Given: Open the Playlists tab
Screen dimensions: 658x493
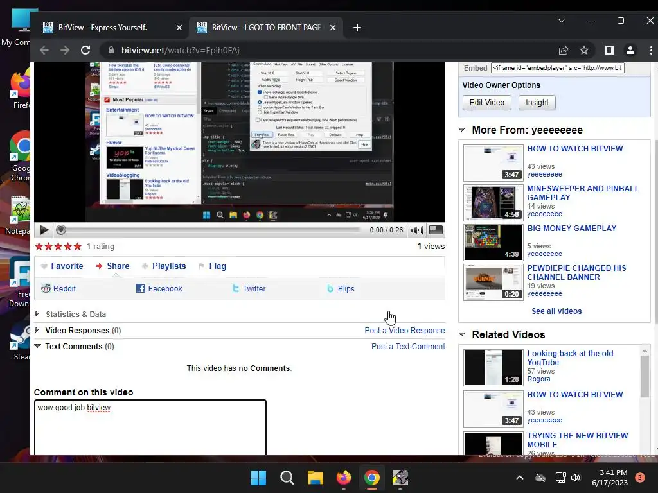Looking at the screenshot, I should [164, 266].
